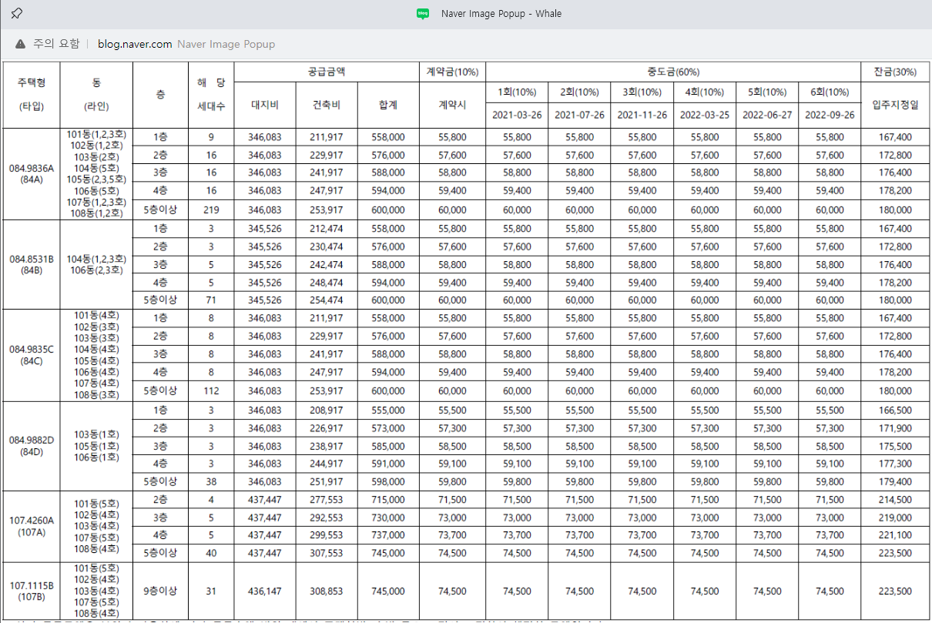The height and width of the screenshot is (623, 932).
Task: Click the '합계' sub-header
Action: 388,105
